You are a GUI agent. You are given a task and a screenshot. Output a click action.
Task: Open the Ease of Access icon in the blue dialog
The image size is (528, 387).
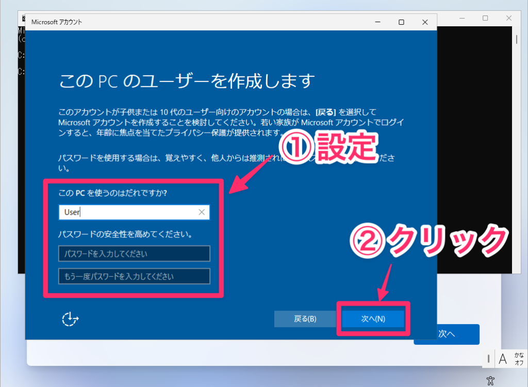(x=70, y=319)
